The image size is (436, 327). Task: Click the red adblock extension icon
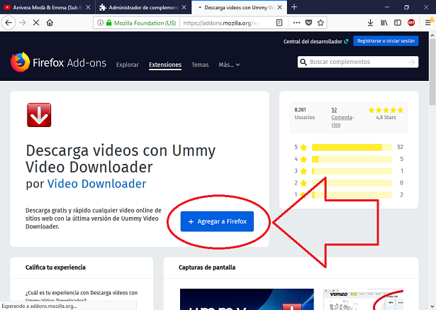(411, 23)
